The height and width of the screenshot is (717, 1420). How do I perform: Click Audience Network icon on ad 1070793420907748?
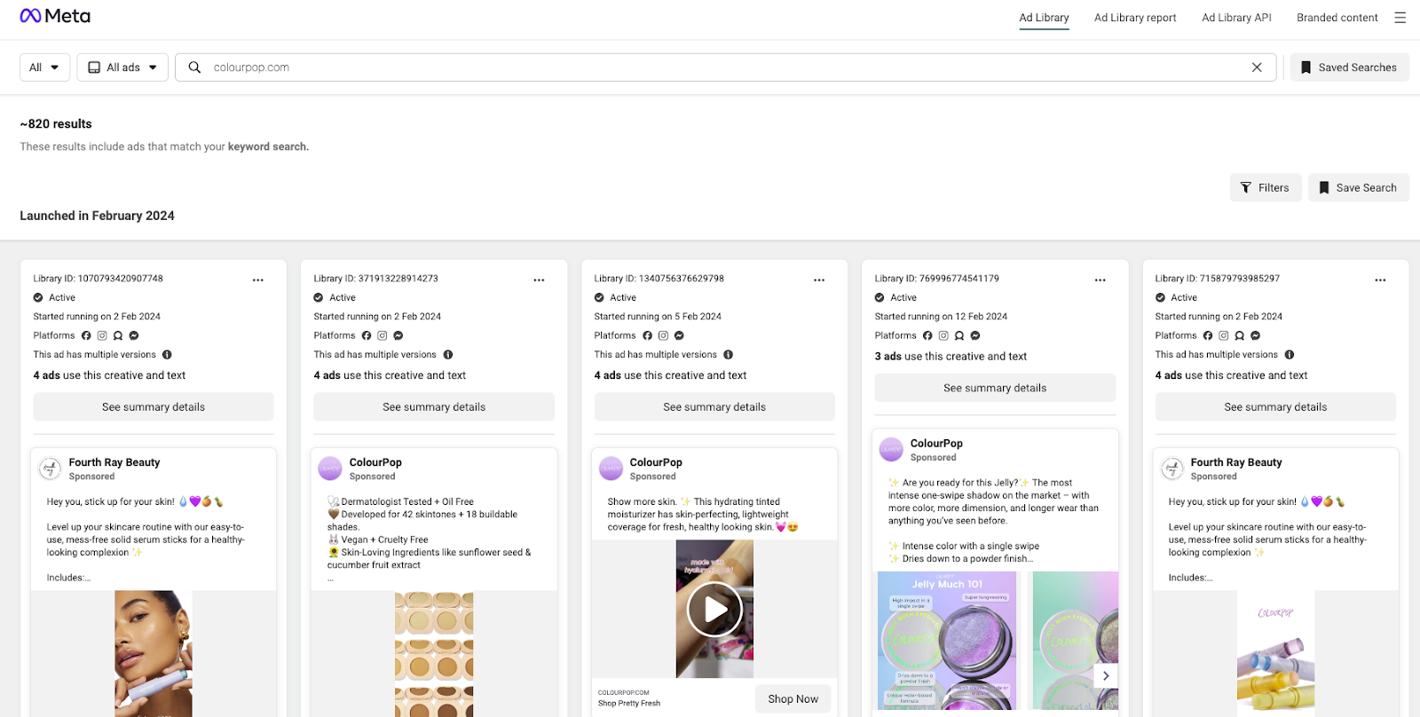click(118, 335)
